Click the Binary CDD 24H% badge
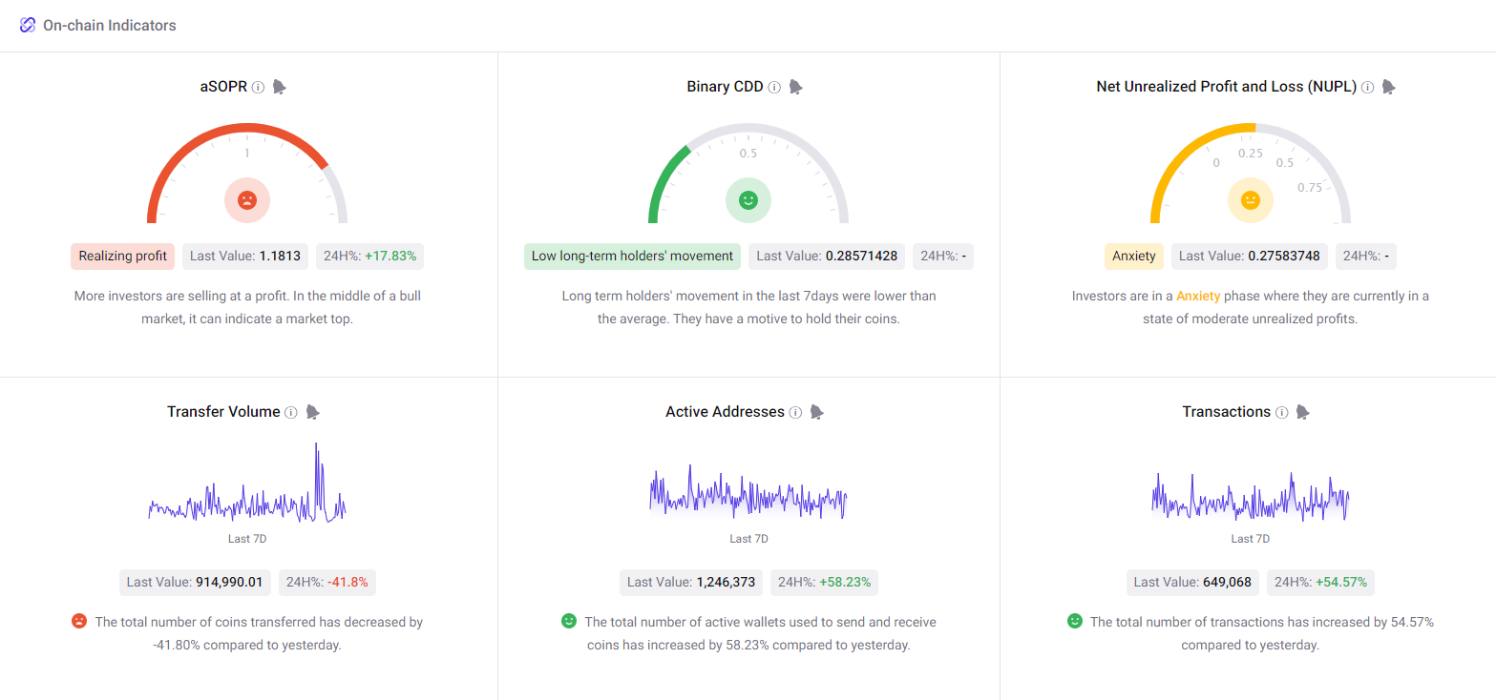This screenshot has width=1496, height=700. 942,256
